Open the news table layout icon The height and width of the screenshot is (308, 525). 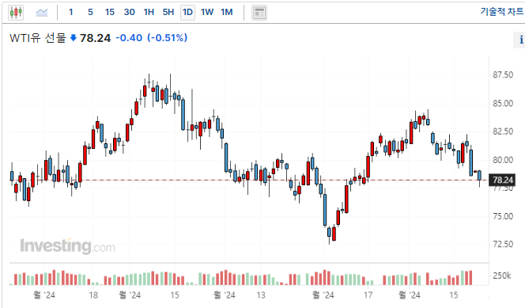tap(259, 13)
